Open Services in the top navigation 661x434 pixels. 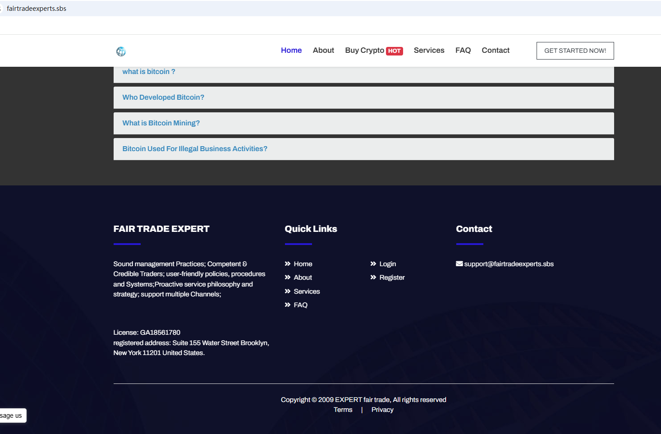429,51
